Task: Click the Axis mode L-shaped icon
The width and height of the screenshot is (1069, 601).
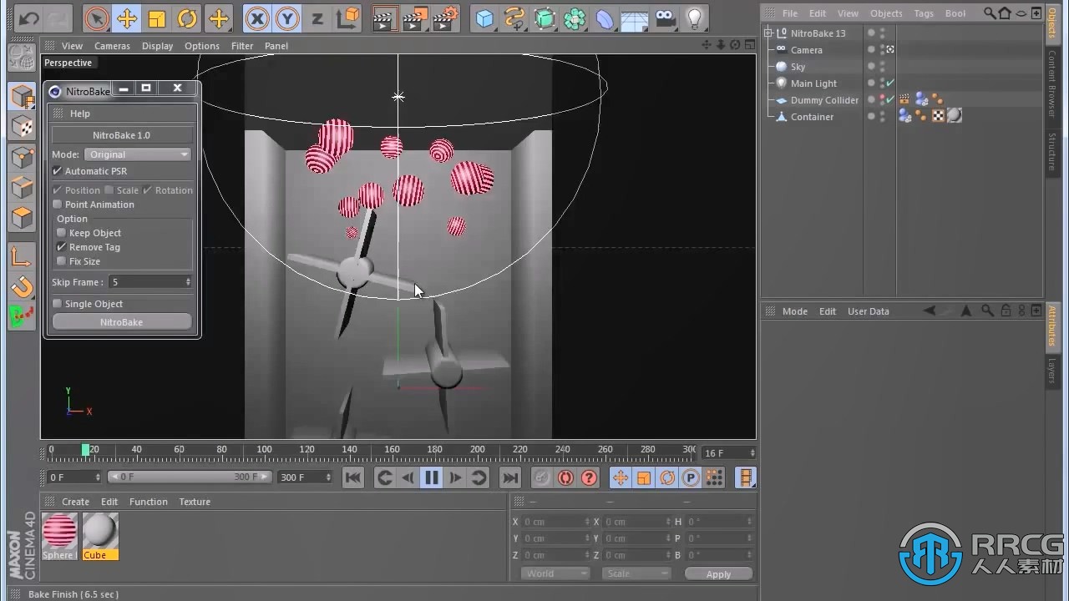Action: (x=23, y=257)
